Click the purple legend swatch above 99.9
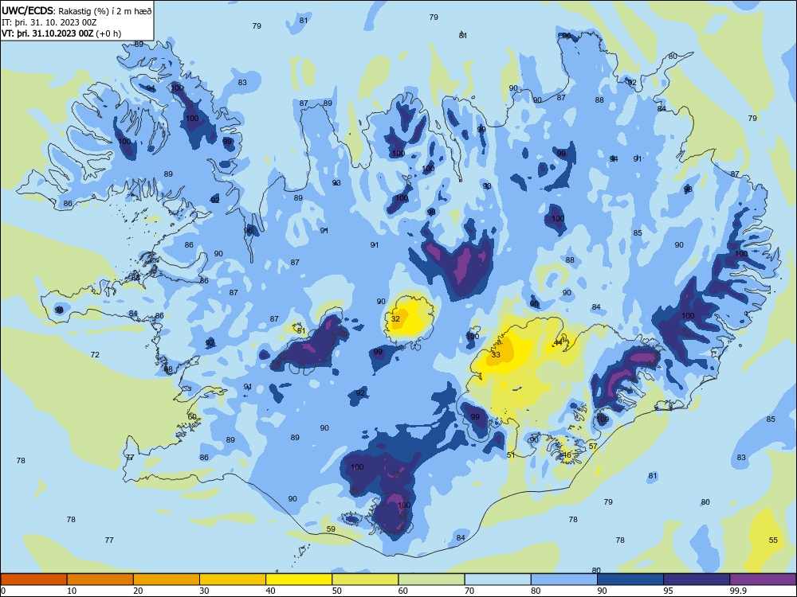Viewport: 797px width, 597px height. 763,579
